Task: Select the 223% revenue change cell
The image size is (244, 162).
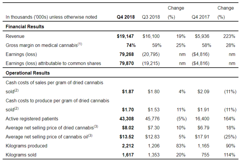Action: pos(229,36)
